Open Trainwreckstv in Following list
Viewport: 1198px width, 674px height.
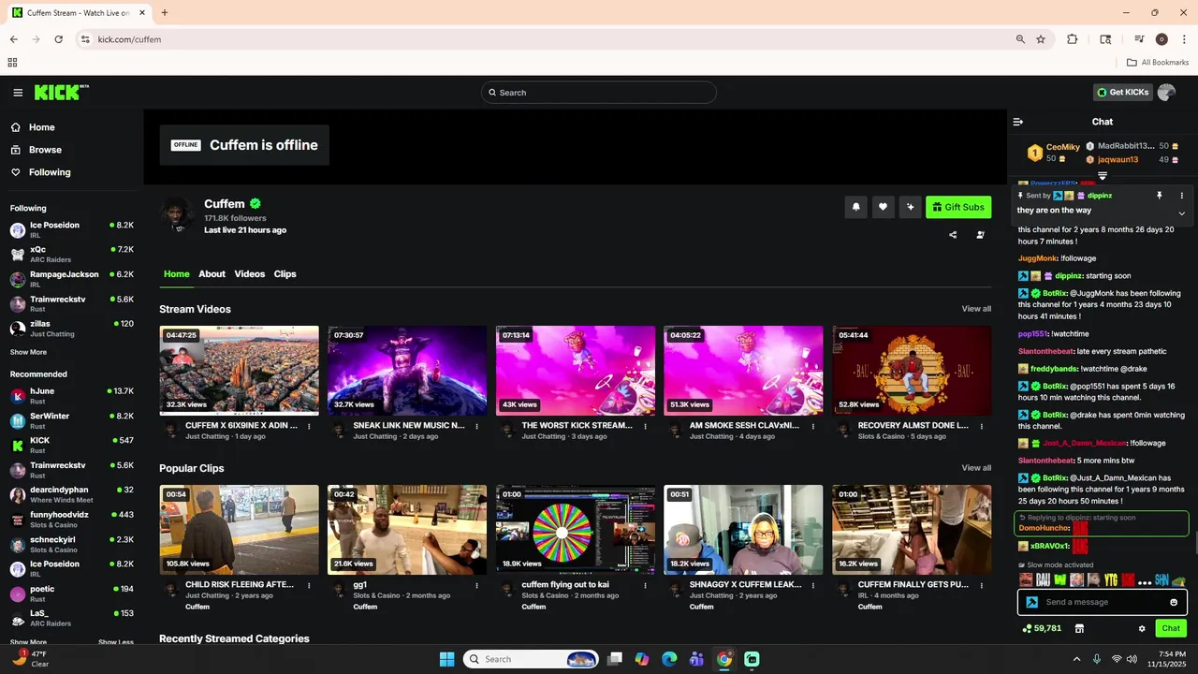pyautogui.click(x=71, y=304)
